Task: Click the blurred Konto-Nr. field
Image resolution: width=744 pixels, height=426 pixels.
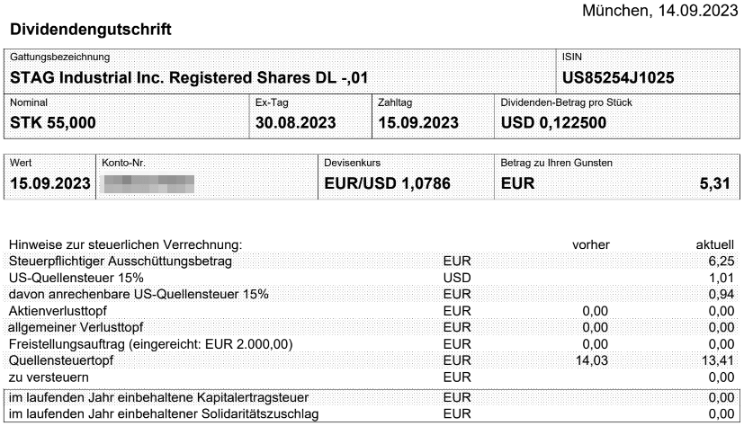Action: pyautogui.click(x=148, y=184)
